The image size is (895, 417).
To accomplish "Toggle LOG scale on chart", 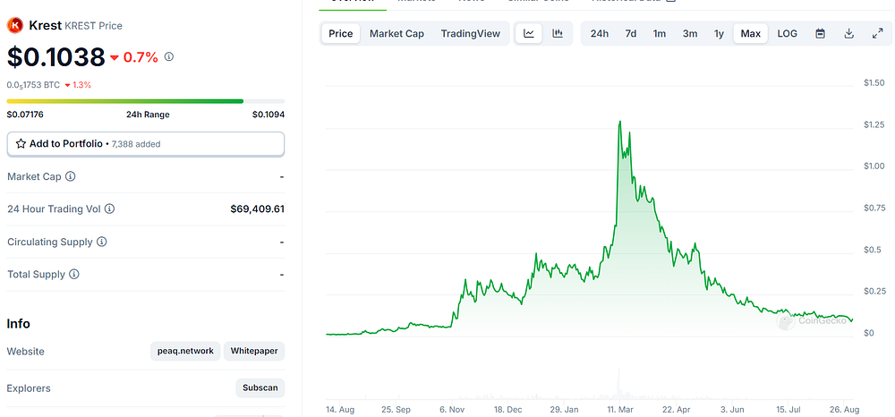I will (x=787, y=34).
